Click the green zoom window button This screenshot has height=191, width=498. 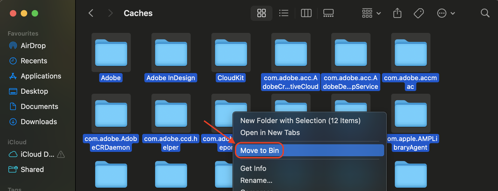35,13
